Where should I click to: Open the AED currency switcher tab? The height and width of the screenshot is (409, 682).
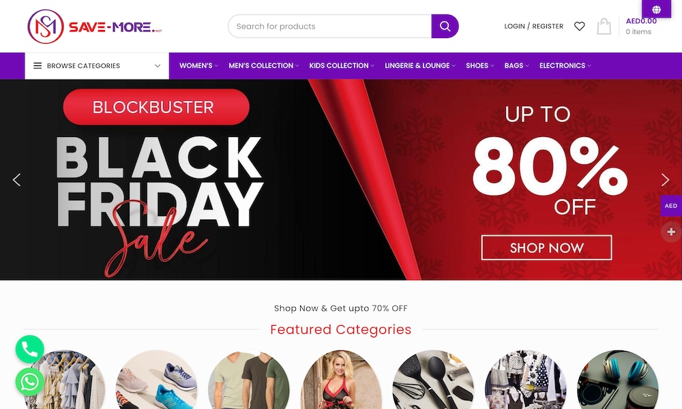coord(671,206)
